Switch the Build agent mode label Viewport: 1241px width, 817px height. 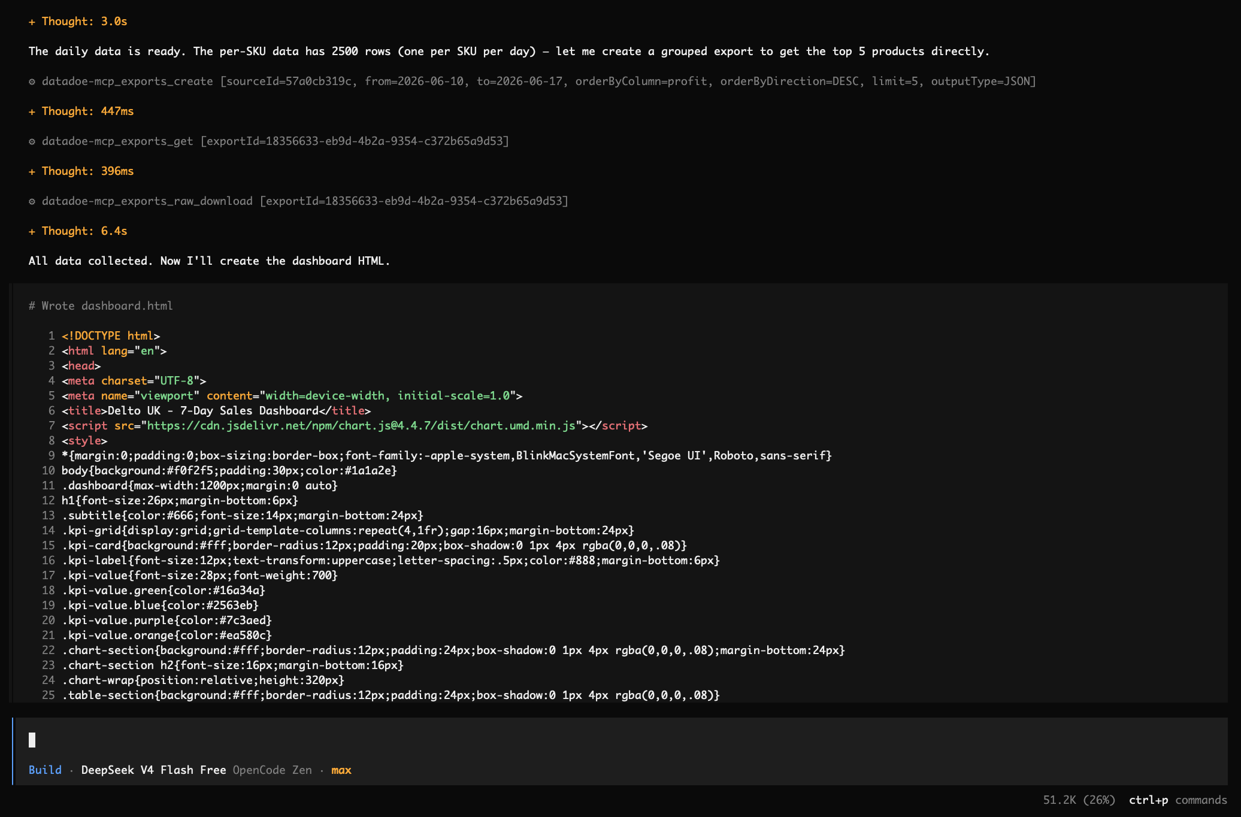[x=45, y=770]
